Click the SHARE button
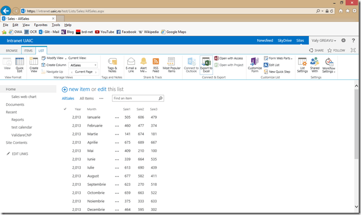Viewport: 361px width, 215px height. pyautogui.click(x=316, y=50)
